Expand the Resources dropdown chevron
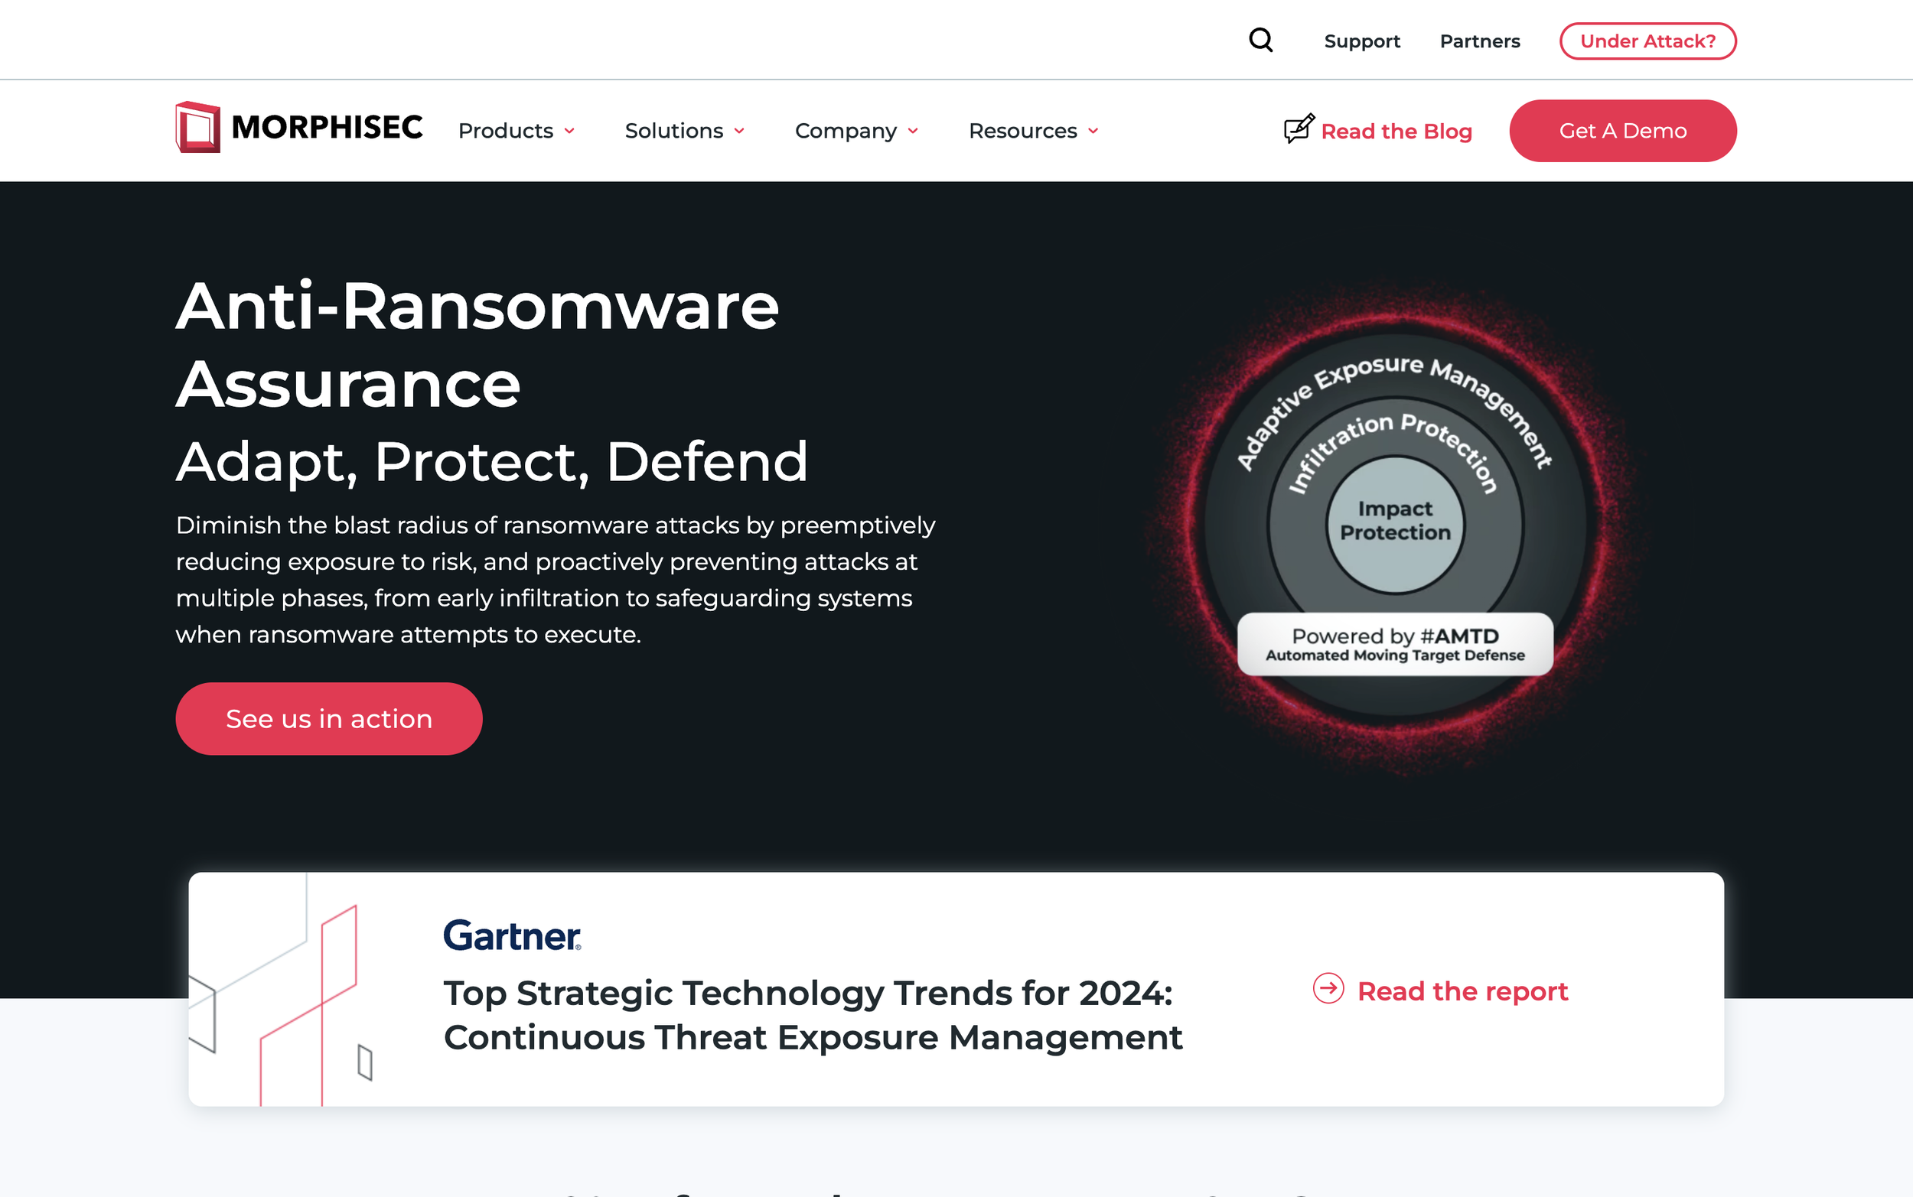 [1093, 132]
